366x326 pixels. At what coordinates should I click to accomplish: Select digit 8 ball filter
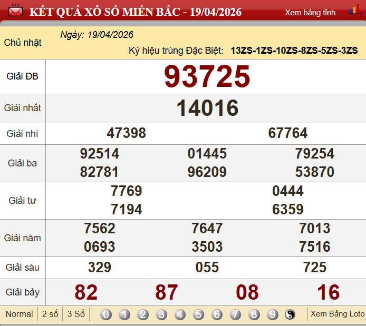click(254, 314)
